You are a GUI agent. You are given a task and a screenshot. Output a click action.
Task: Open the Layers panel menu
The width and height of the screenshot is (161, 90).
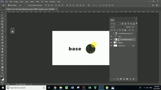136,20
